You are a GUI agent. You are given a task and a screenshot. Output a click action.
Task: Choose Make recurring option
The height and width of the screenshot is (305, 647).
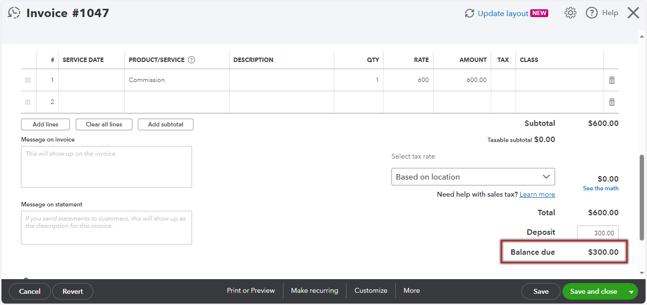click(314, 290)
